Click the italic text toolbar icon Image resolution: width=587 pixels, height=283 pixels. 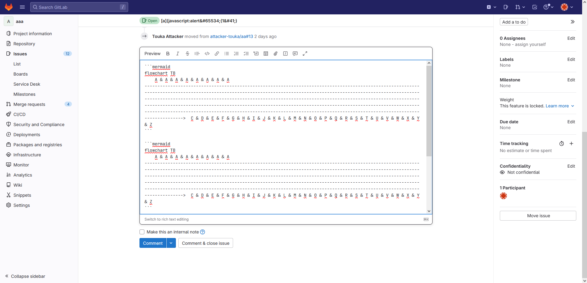(177, 54)
